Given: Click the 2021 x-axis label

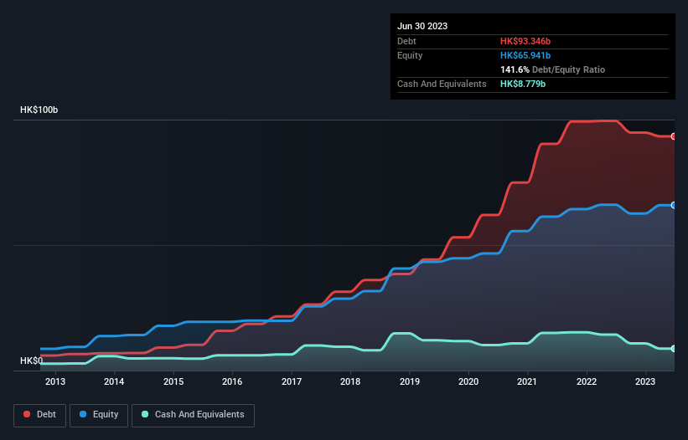Looking at the screenshot, I should [x=527, y=381].
